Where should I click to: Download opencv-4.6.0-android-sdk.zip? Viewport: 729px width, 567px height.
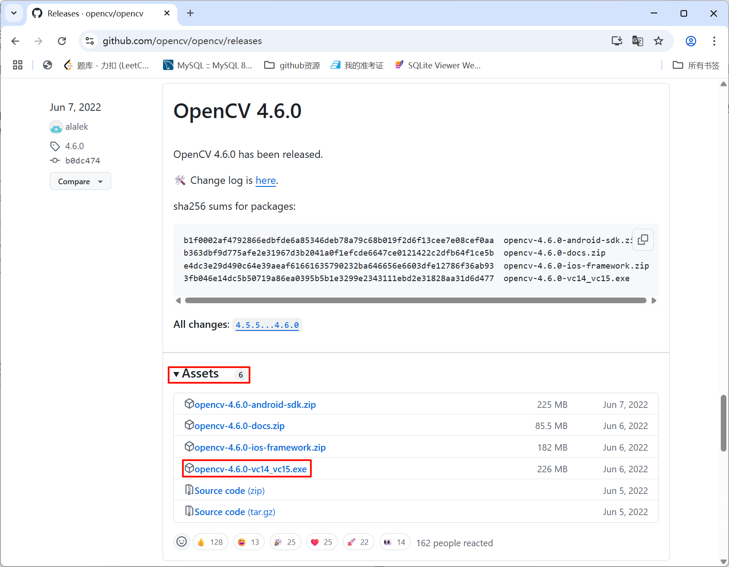(255, 404)
